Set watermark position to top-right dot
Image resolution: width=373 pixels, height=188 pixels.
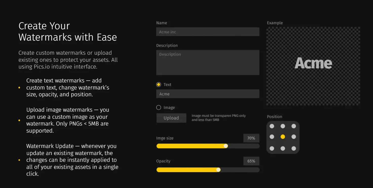[x=294, y=126]
